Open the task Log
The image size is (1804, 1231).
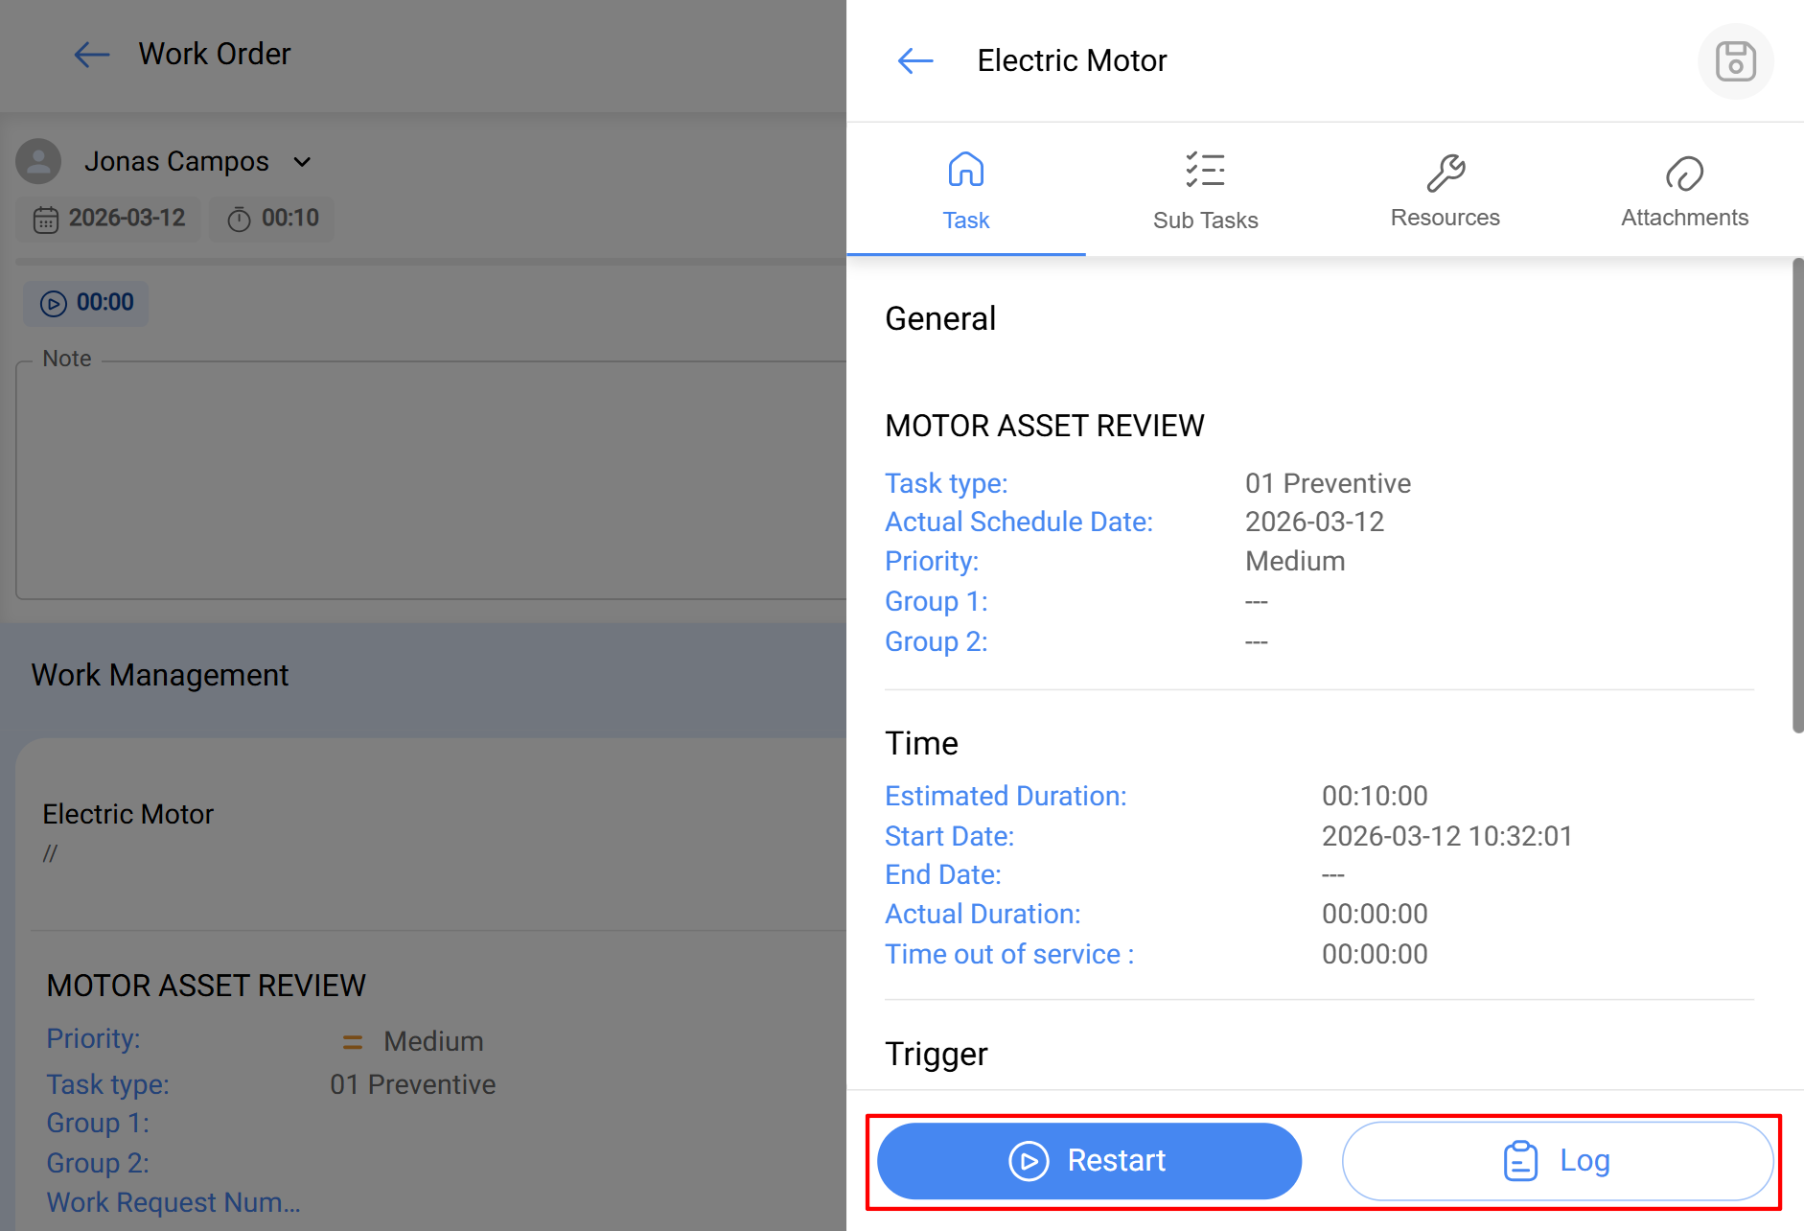coord(1557,1161)
